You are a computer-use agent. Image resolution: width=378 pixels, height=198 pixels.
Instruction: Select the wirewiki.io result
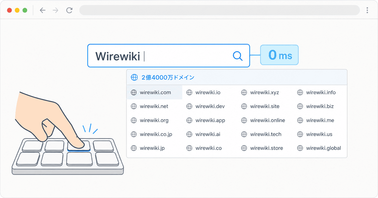click(x=208, y=92)
